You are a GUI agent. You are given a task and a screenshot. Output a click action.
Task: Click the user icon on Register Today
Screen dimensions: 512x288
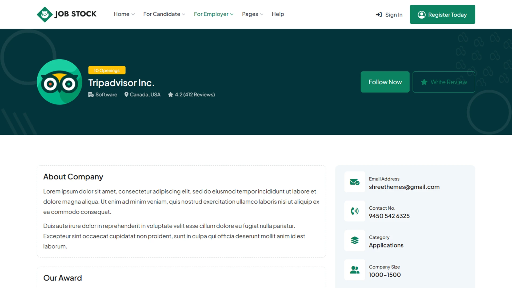[422, 15]
